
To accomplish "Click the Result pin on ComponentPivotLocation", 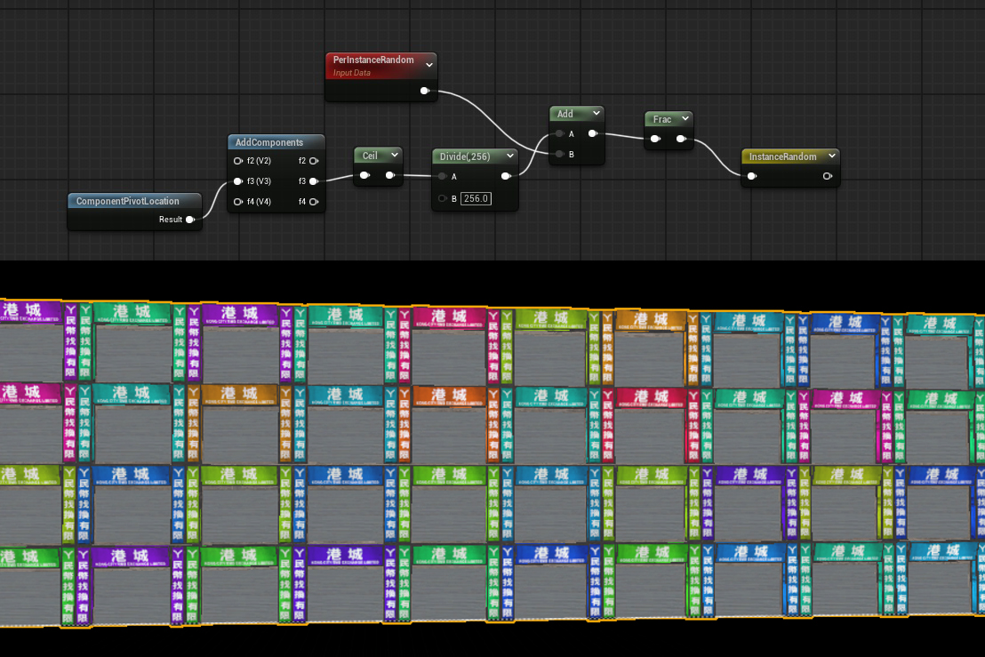I will tap(190, 220).
